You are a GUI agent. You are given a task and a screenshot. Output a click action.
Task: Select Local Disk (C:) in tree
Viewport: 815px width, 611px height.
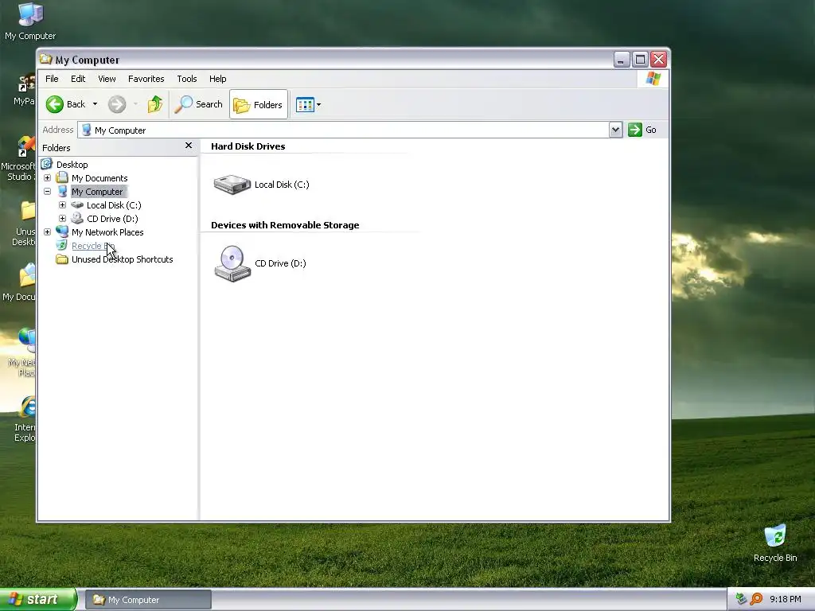pos(114,205)
